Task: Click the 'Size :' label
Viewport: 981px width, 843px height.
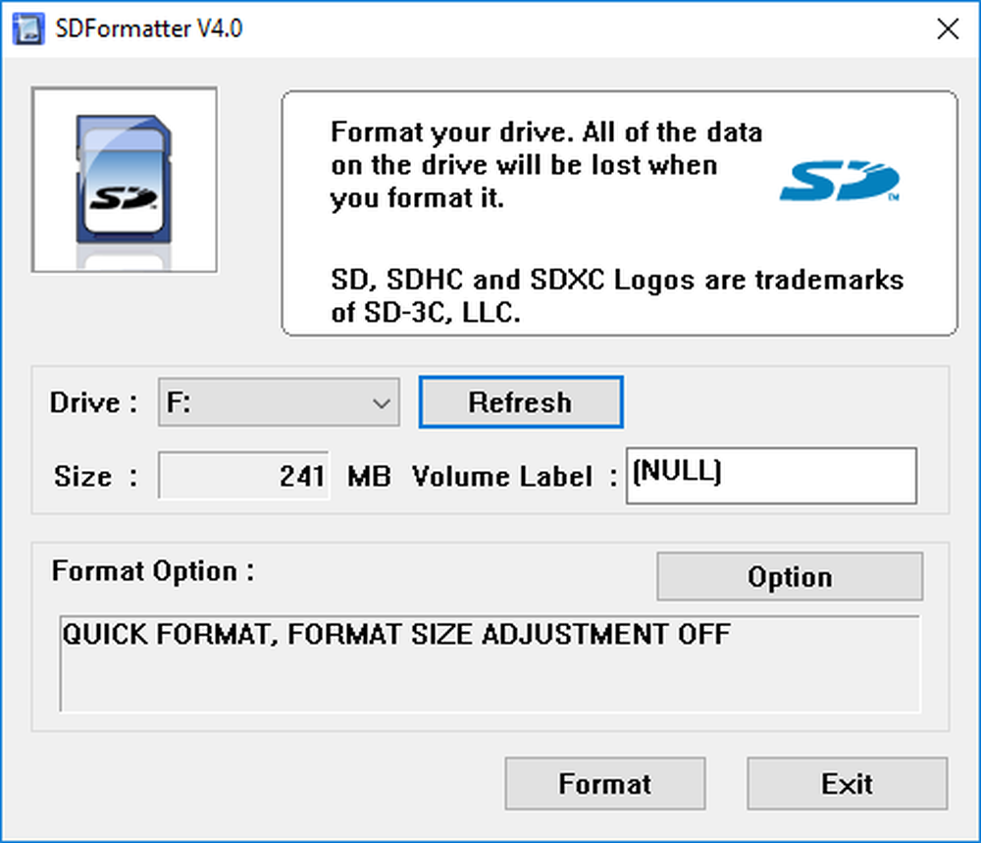Action: (96, 476)
